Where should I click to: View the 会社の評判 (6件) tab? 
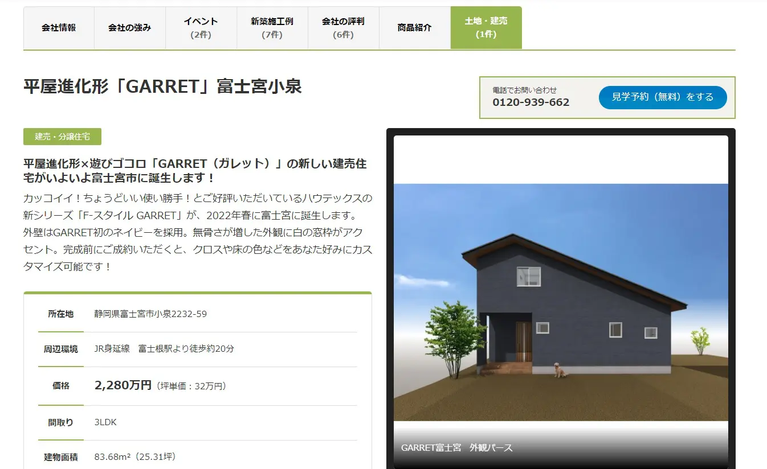[343, 28]
